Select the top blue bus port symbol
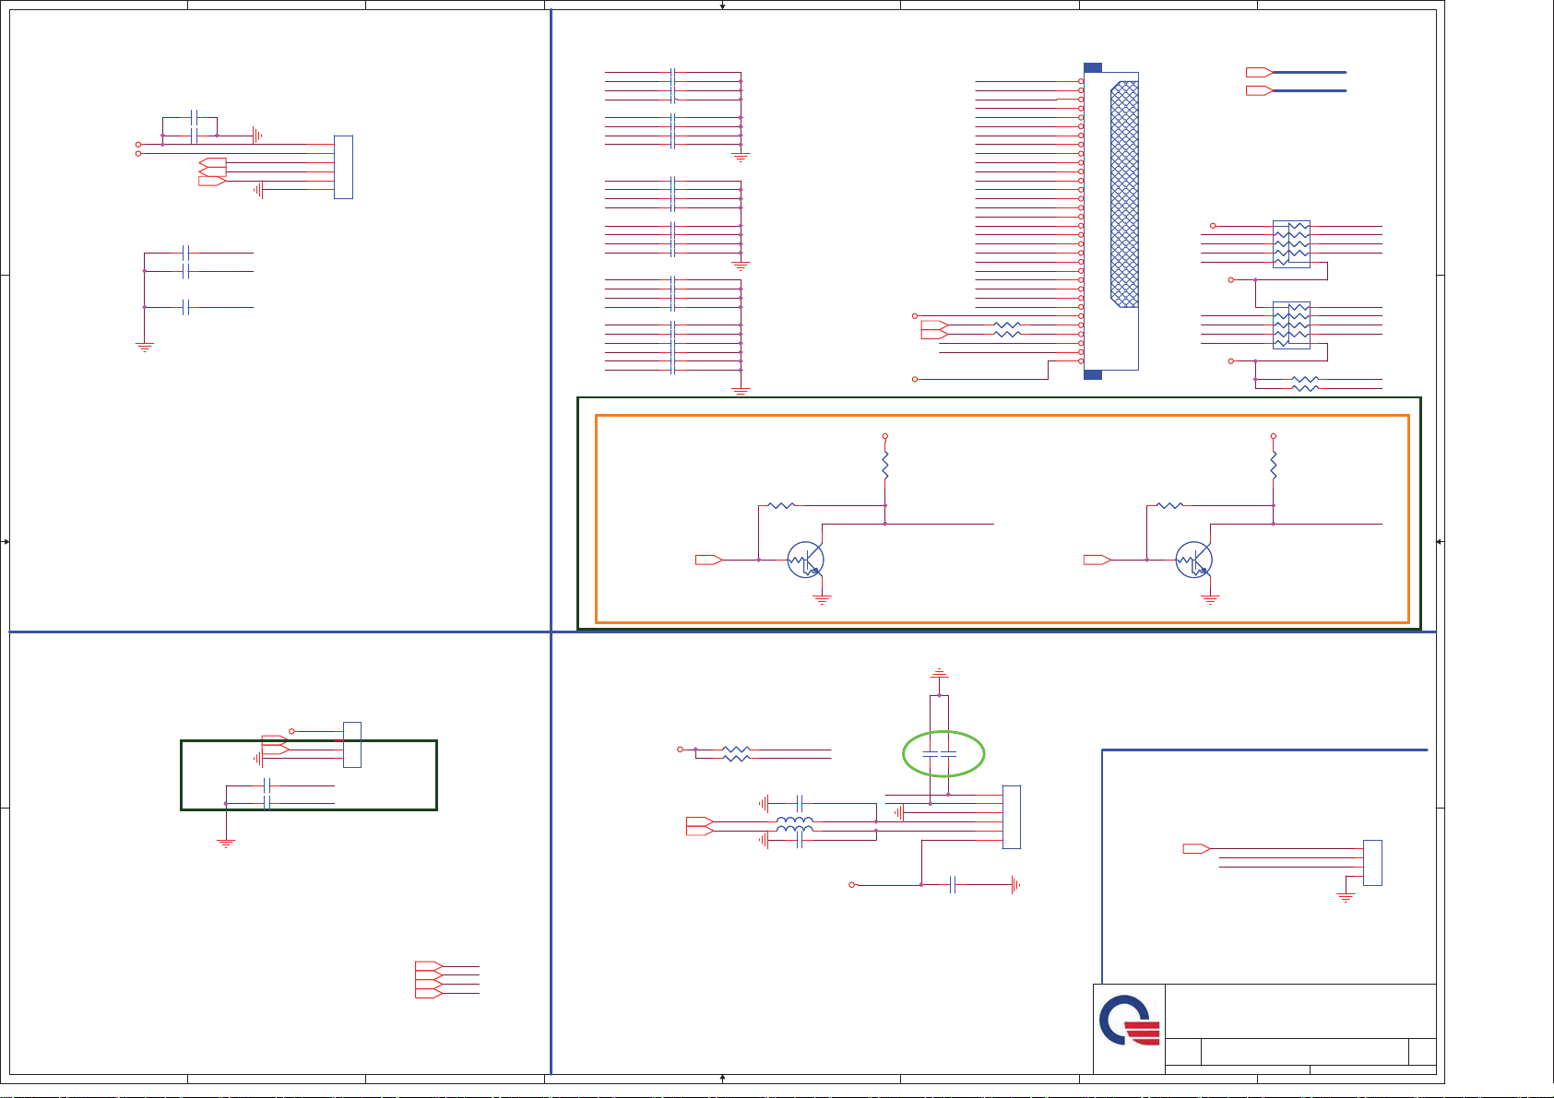This screenshot has width=1554, height=1098. point(1260,72)
